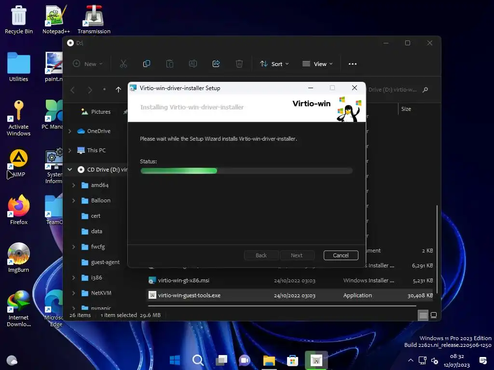Open Microsoft Store taskbar icon
The height and width of the screenshot is (370, 494).
(x=292, y=360)
